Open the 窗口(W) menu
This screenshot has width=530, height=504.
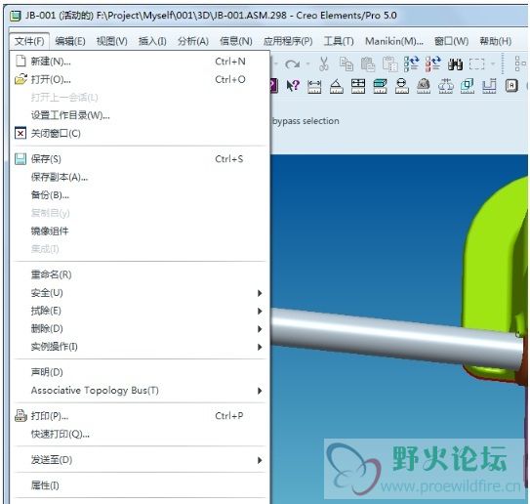click(x=451, y=41)
